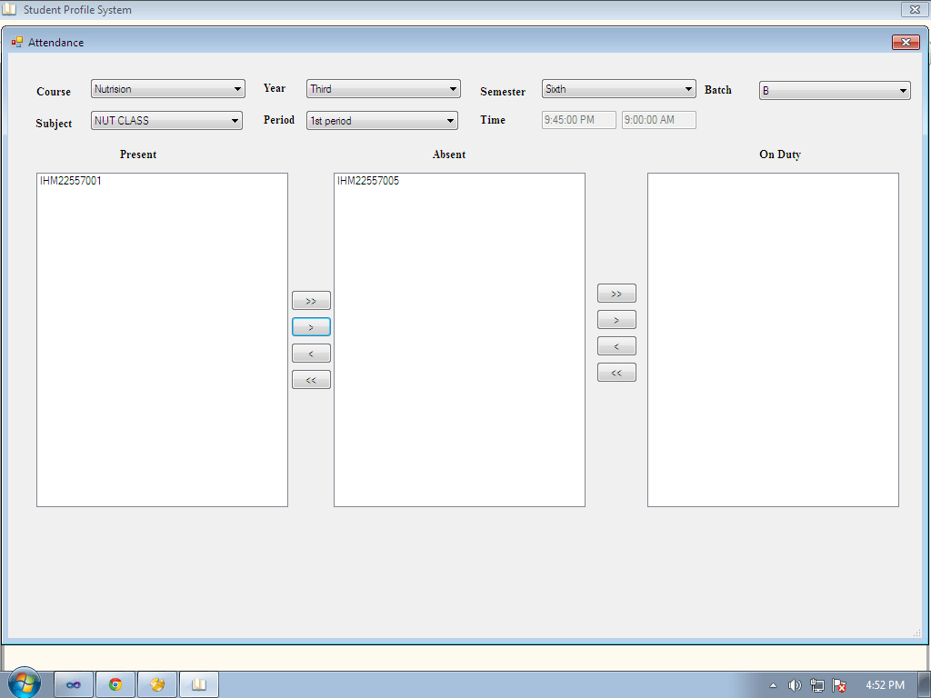Move selected student from Absent to On Duty
The image size is (931, 698).
(616, 320)
